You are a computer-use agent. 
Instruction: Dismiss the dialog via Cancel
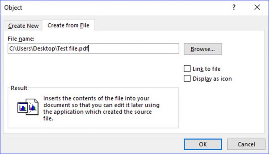246,144
